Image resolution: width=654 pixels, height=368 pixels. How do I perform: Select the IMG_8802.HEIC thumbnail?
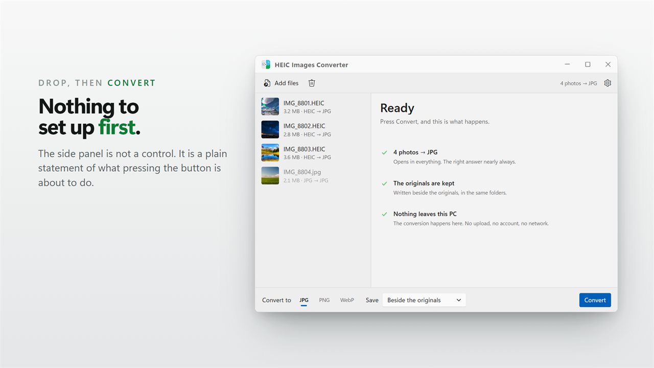click(270, 129)
